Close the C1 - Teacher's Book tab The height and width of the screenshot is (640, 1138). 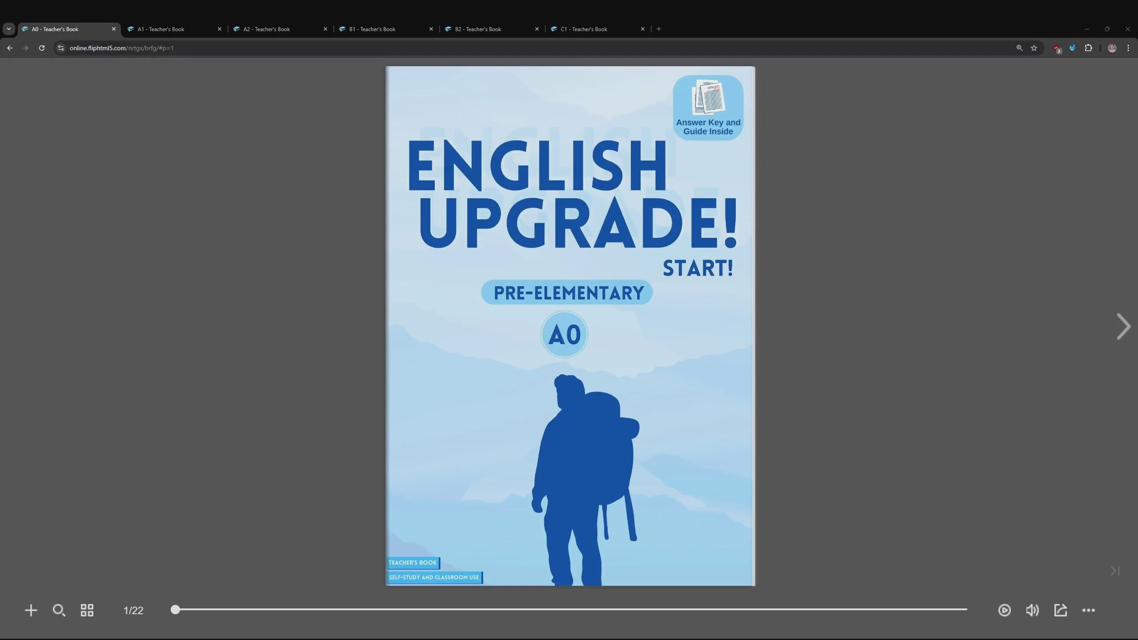(642, 29)
